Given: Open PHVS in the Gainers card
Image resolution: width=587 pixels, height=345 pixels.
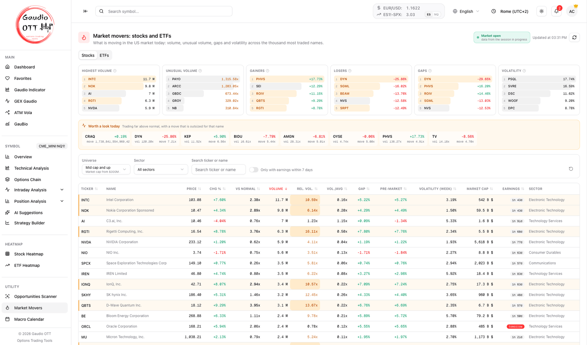Looking at the screenshot, I should [287, 79].
